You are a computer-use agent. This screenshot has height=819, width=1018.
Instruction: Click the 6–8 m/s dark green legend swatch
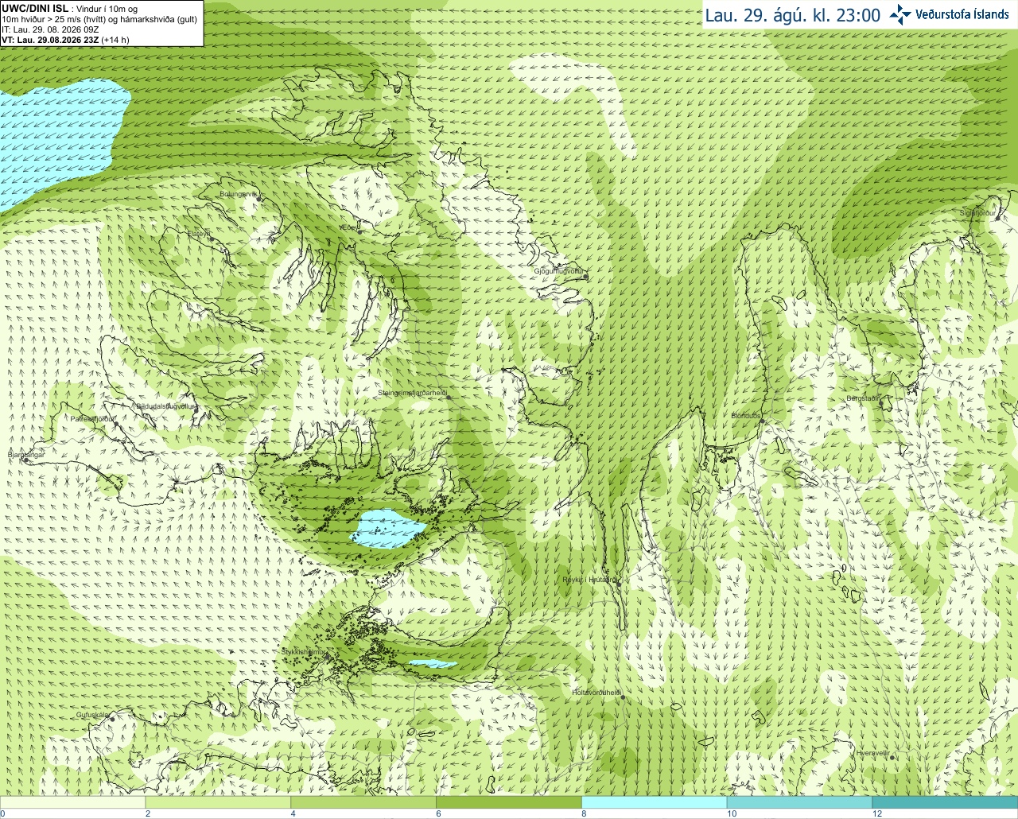coord(509,803)
